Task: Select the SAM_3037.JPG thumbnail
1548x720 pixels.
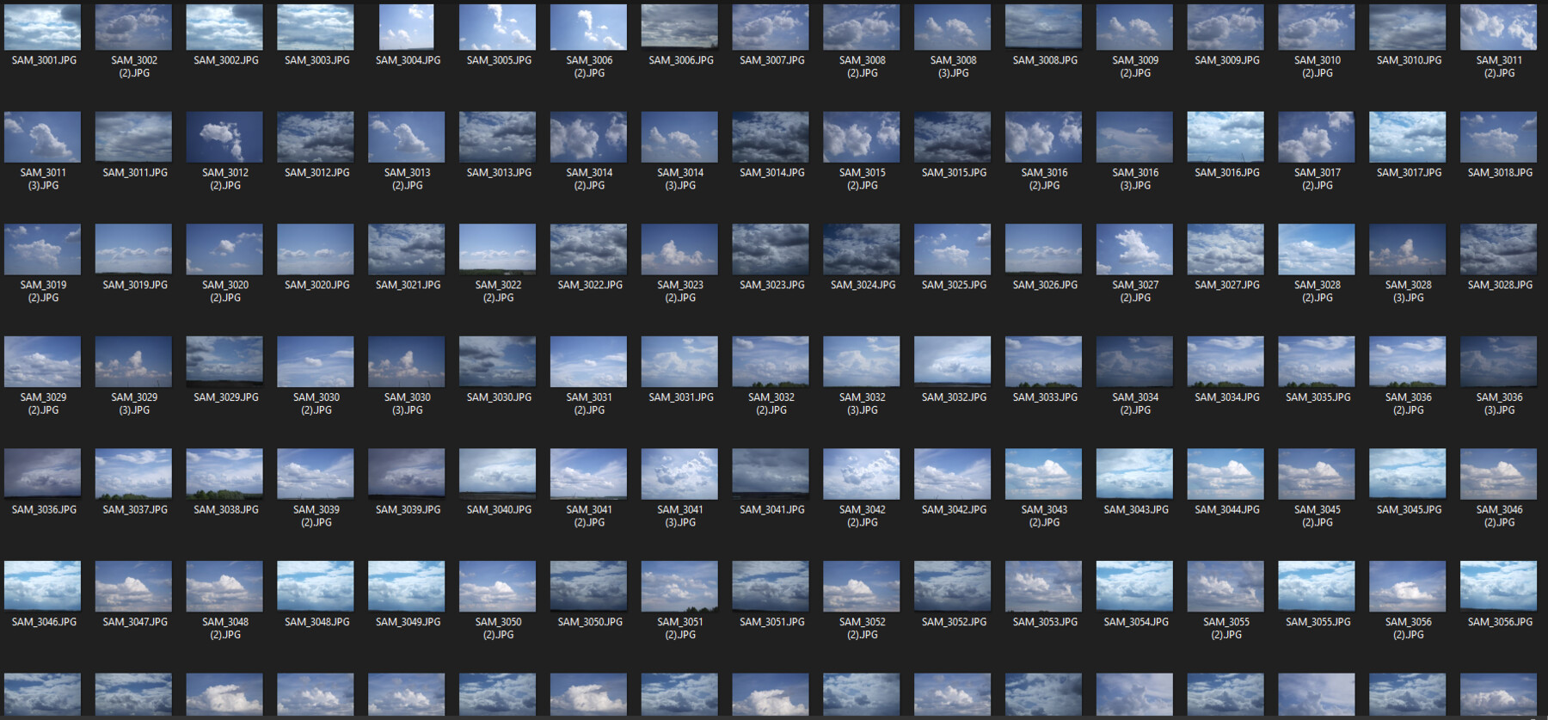Action: (x=133, y=474)
